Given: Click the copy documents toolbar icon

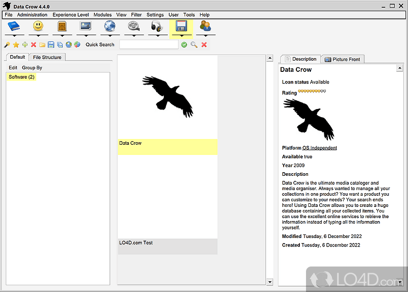Looking at the screenshot, I should pyautogui.click(x=60, y=45).
